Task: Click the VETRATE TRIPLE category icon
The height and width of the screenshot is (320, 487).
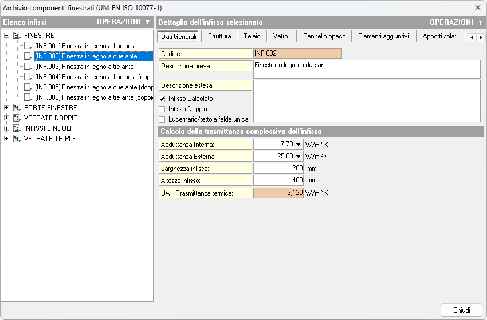Action: (x=17, y=139)
